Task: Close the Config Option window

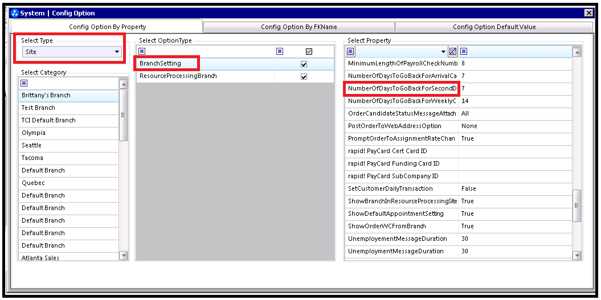Action: tap(588, 13)
